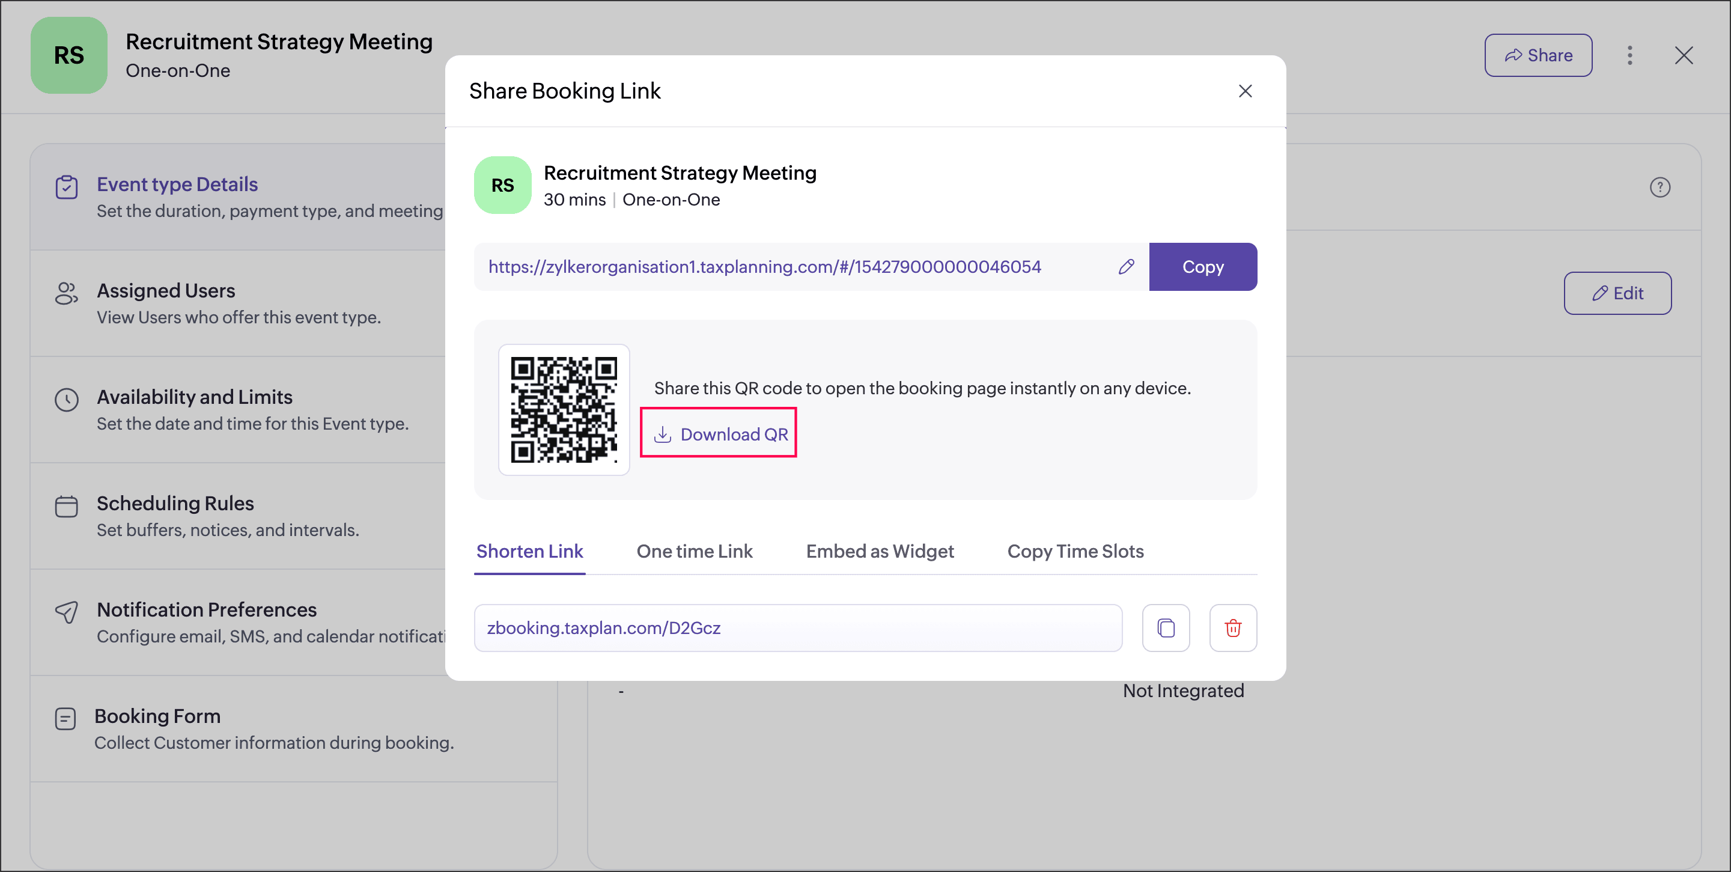Switch to One time Link tab

coord(694,551)
